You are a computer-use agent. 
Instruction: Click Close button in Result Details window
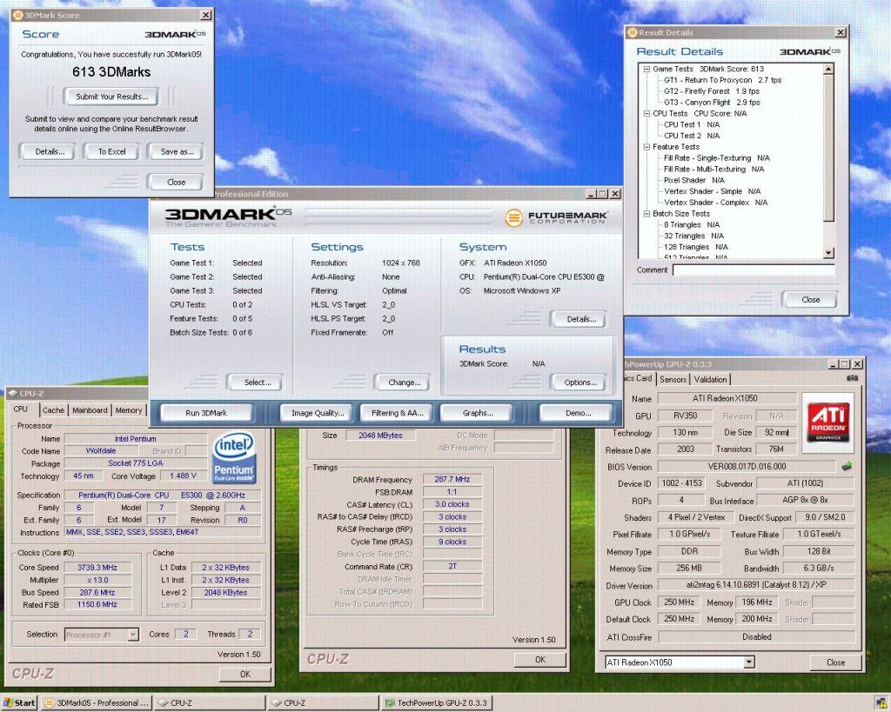coord(810,300)
